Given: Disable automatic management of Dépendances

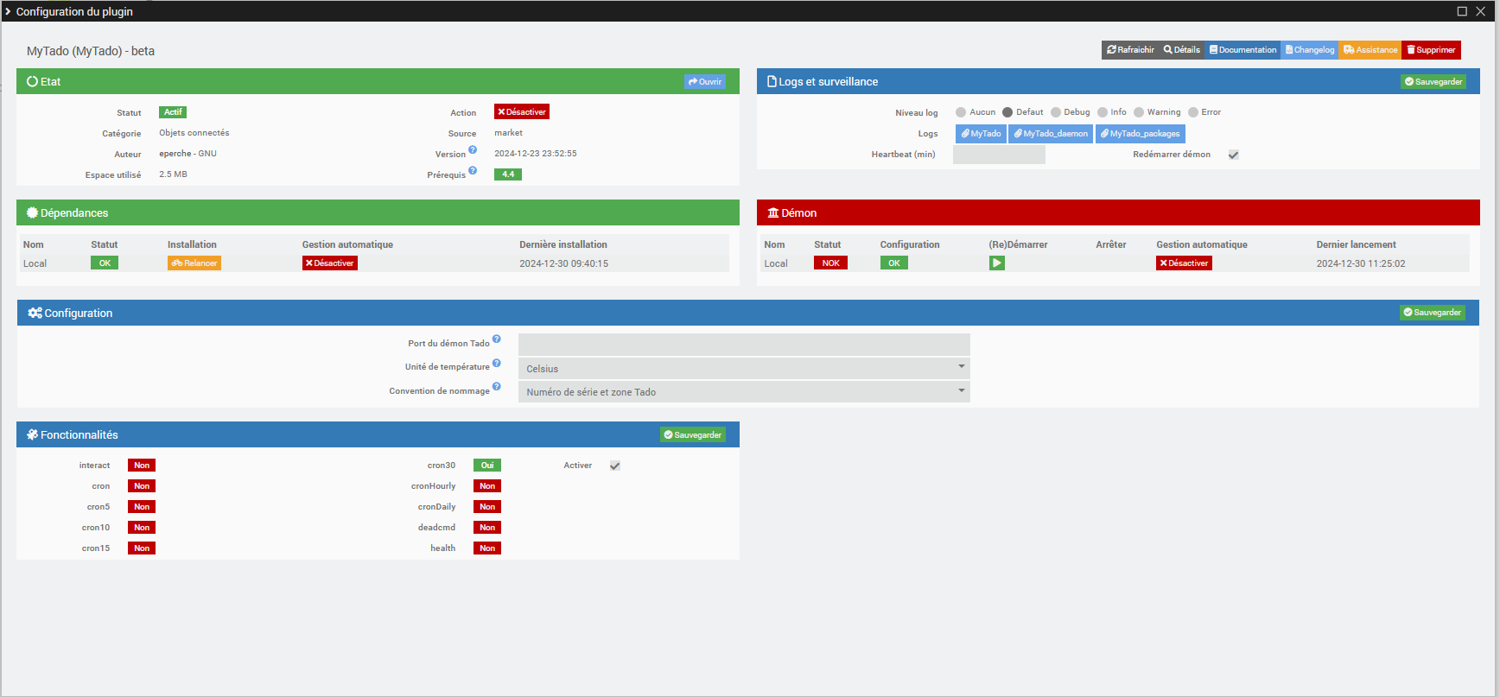Looking at the screenshot, I should 330,263.
